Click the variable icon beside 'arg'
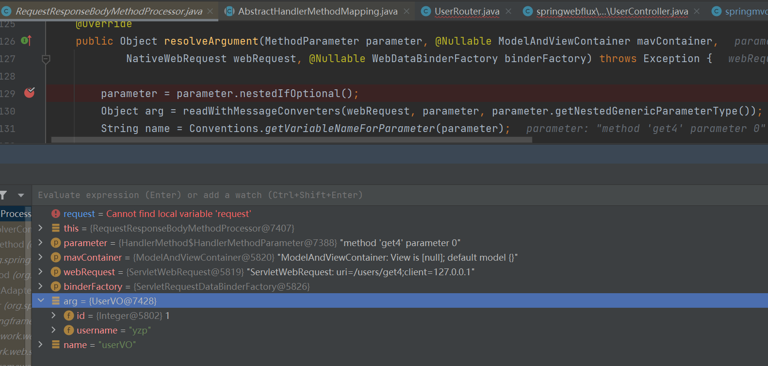 pyautogui.click(x=56, y=301)
